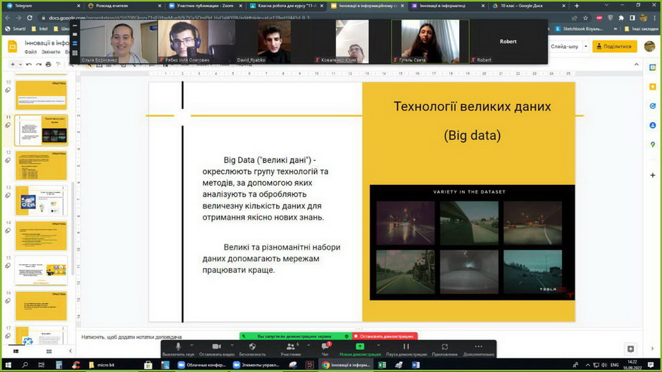
Task: Open Zoom Participants panel
Action: coord(291,349)
